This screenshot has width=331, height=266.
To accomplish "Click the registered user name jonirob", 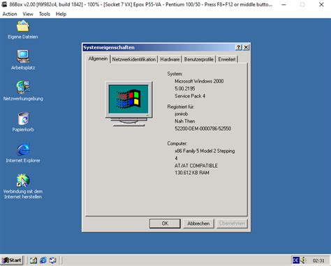I will [181, 114].
